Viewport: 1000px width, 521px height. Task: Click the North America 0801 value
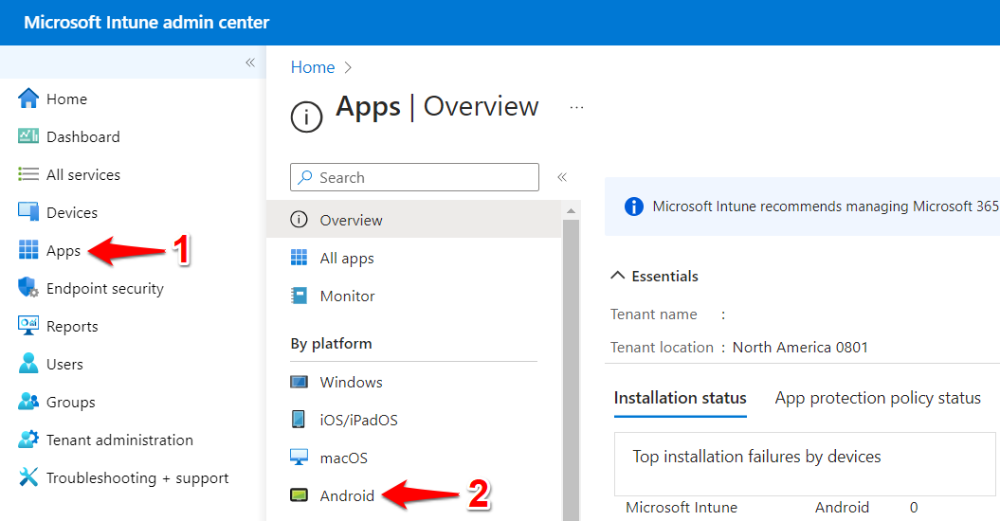coord(800,347)
